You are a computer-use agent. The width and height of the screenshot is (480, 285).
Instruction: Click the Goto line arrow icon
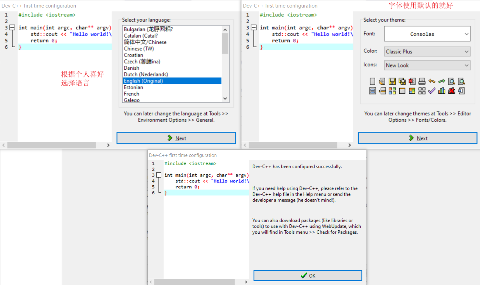(x=382, y=91)
